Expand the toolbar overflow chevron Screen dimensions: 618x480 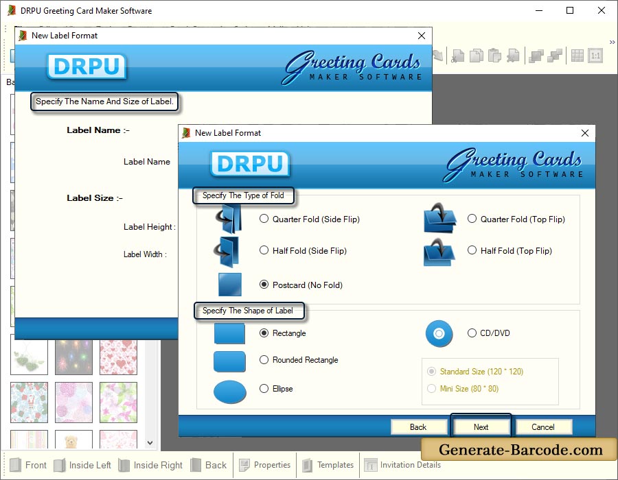click(612, 42)
